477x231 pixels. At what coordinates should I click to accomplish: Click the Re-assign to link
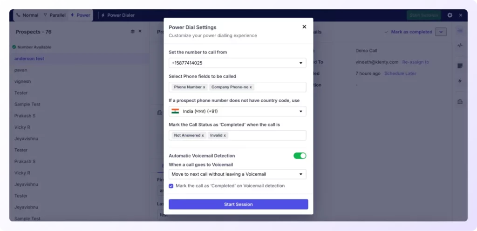point(416,62)
